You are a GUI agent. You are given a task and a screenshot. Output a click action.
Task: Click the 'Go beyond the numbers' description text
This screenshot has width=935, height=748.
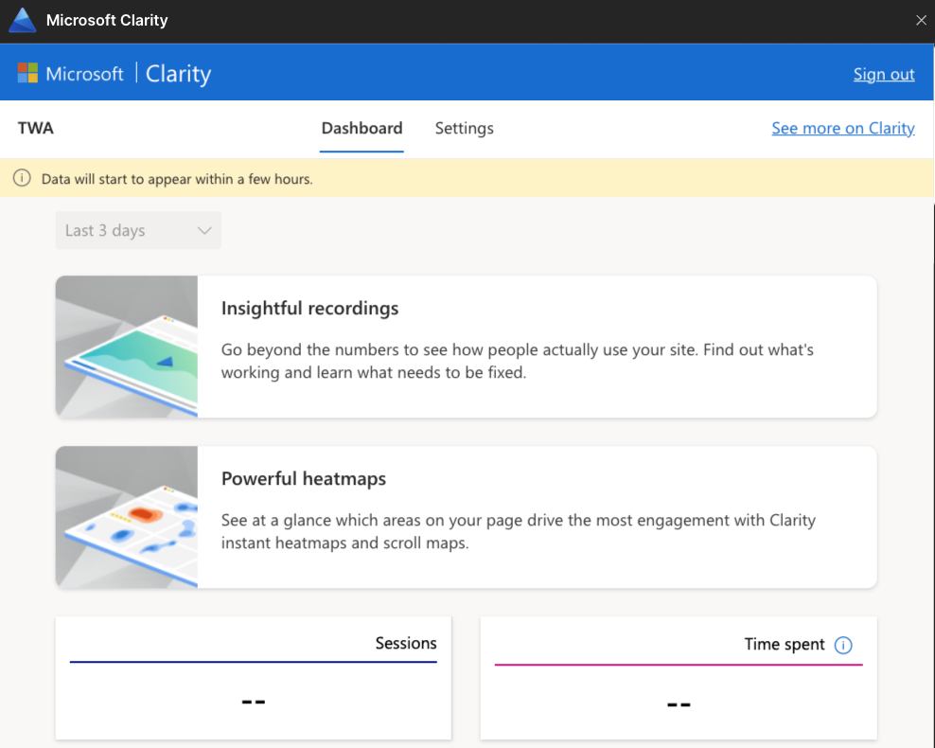517,361
